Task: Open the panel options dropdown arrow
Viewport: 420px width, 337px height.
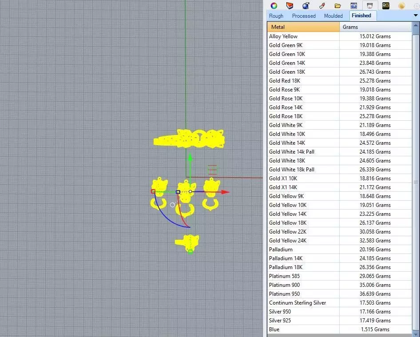Action: click(416, 16)
